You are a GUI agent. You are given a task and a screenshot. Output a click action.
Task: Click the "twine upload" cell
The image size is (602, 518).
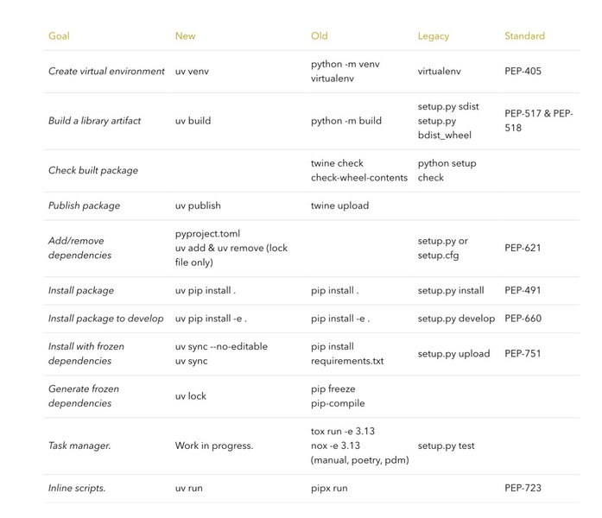(339, 205)
